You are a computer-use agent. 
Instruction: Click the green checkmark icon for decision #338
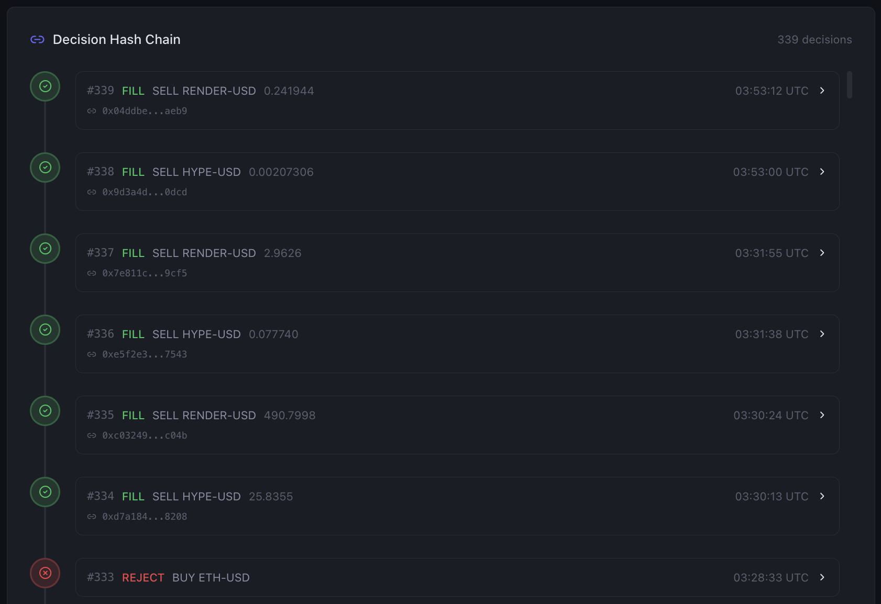[x=45, y=167]
